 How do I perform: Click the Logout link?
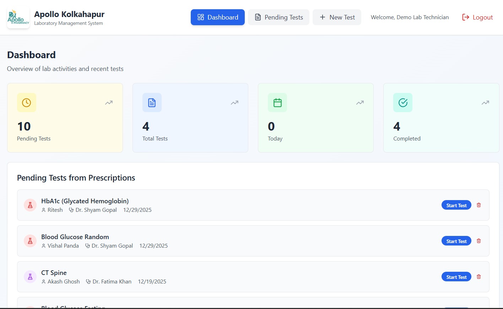[477, 17]
